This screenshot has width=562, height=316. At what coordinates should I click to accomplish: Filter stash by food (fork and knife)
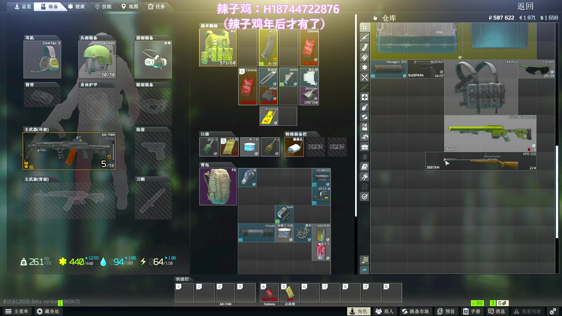click(365, 77)
